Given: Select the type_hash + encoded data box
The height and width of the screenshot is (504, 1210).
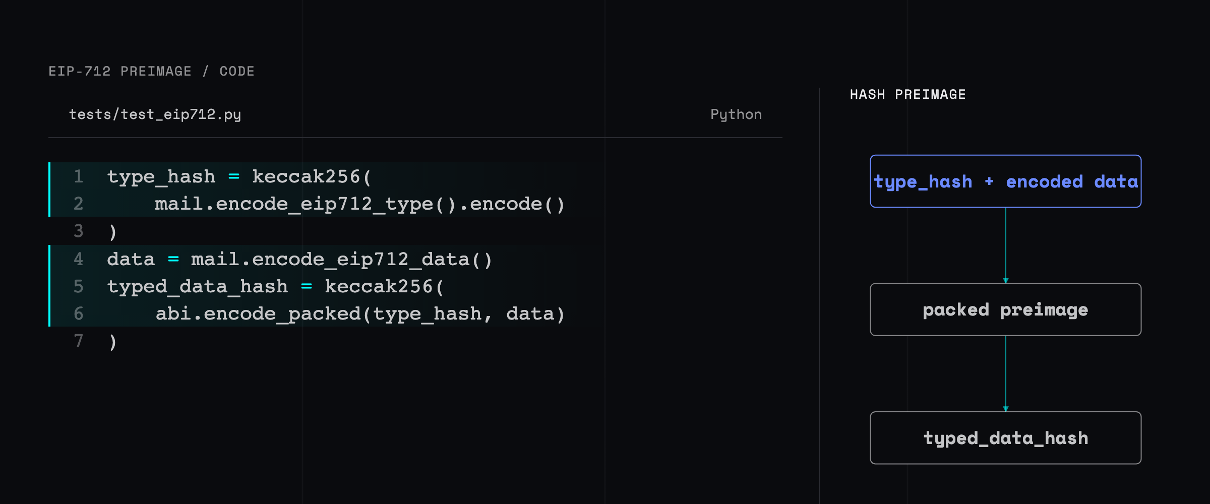Looking at the screenshot, I should pos(1006,181).
